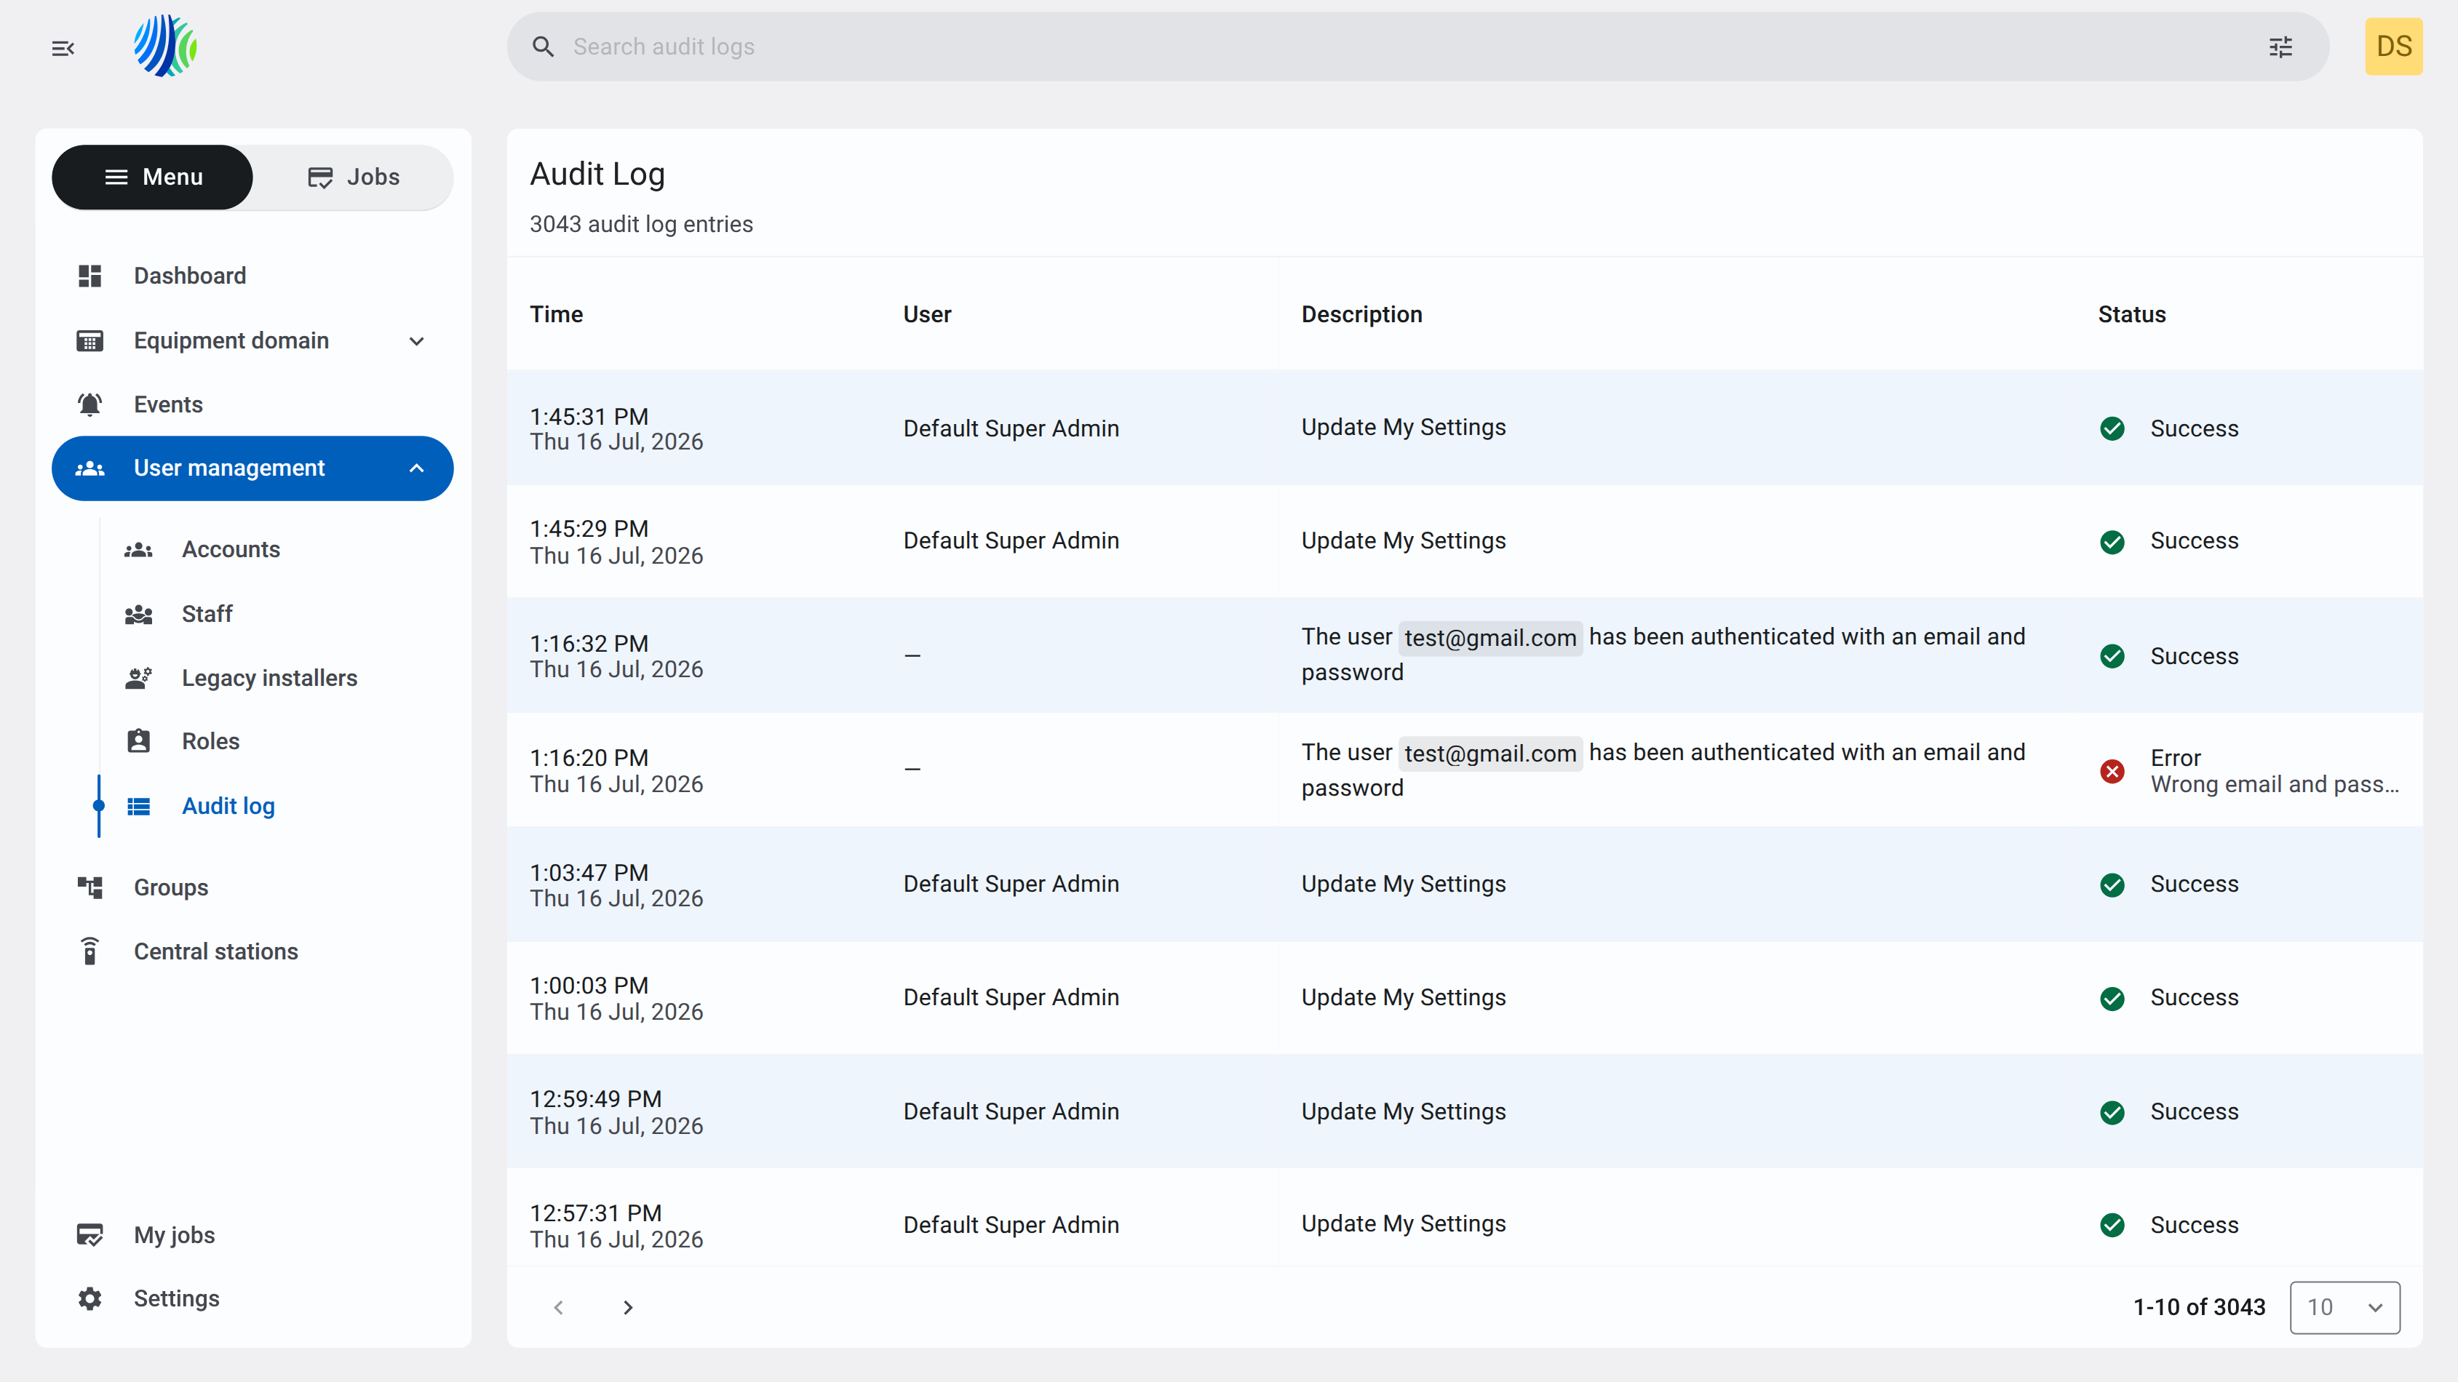Collapse the User management chevron

coord(417,468)
